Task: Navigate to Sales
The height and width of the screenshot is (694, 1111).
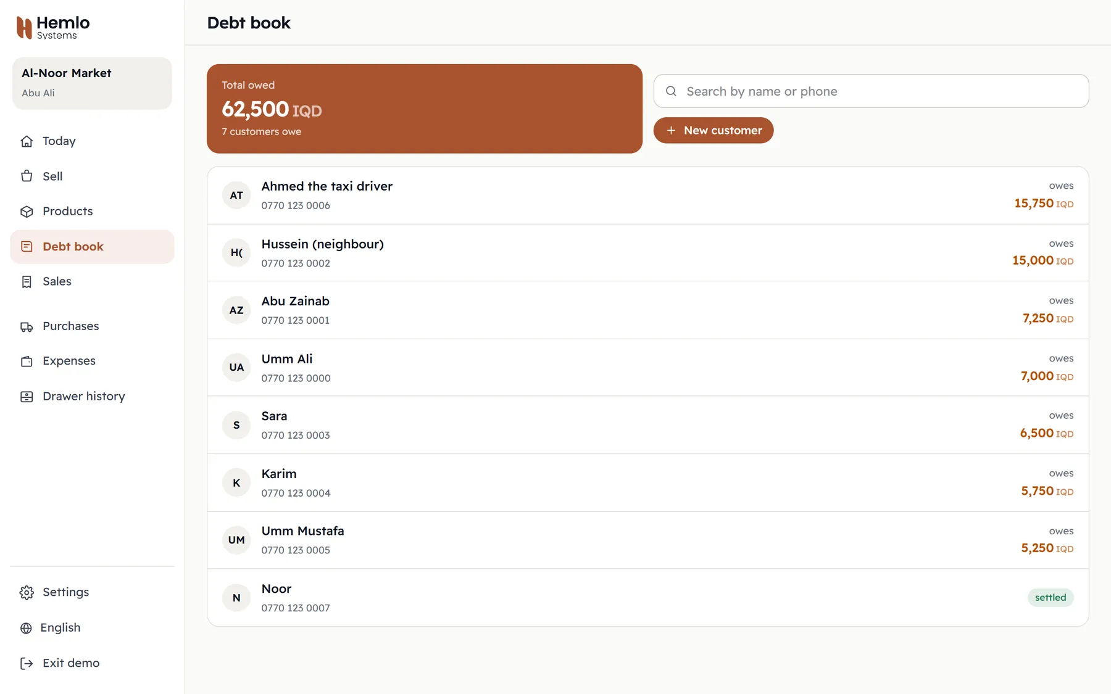Action: point(92,281)
